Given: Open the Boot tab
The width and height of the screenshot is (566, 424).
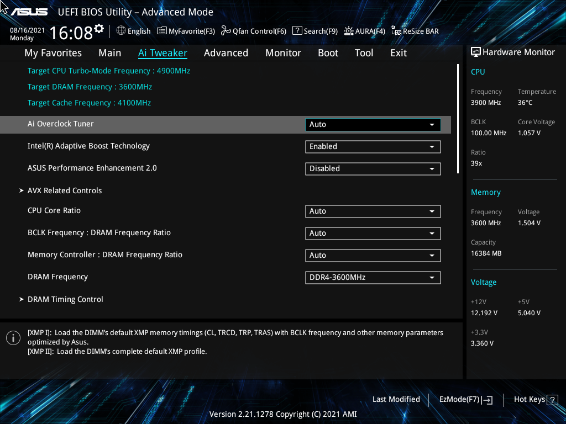Looking at the screenshot, I should [328, 53].
